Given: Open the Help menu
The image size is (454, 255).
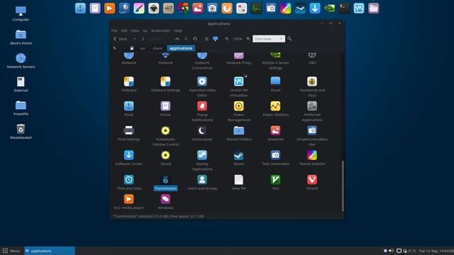Looking at the screenshot, I should [178, 30].
